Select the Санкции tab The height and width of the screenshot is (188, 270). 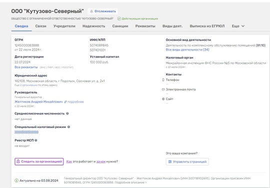coord(120,26)
